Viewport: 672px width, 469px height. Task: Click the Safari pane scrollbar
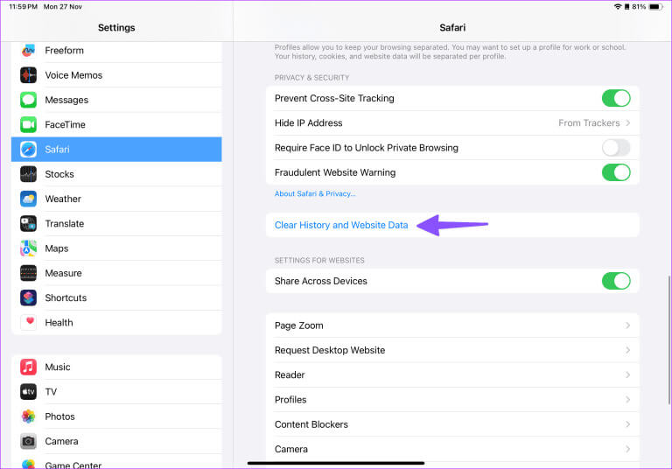[x=668, y=340]
